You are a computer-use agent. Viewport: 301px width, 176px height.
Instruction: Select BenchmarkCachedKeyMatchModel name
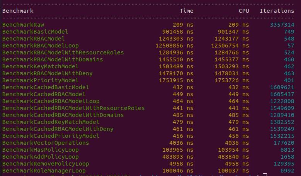click(x=51, y=122)
